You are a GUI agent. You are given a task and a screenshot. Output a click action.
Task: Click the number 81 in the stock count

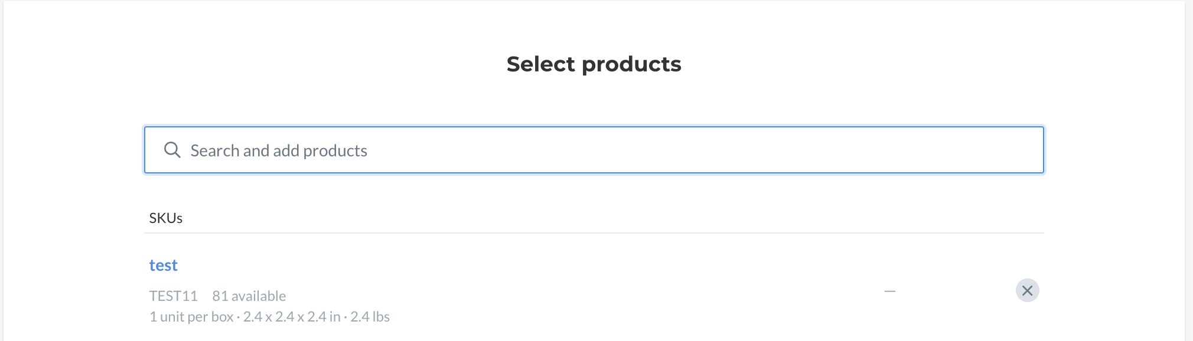220,296
